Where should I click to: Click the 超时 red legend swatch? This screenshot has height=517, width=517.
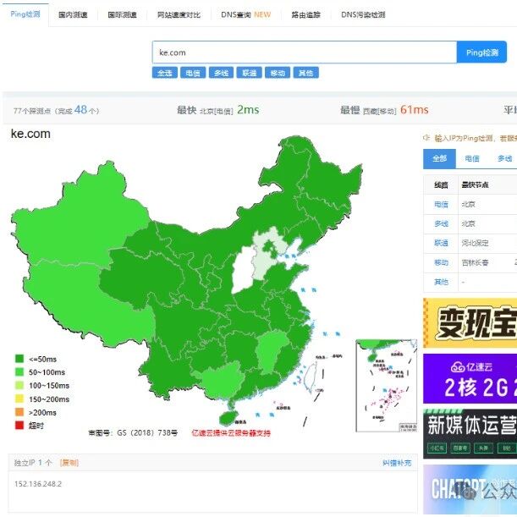coord(19,426)
